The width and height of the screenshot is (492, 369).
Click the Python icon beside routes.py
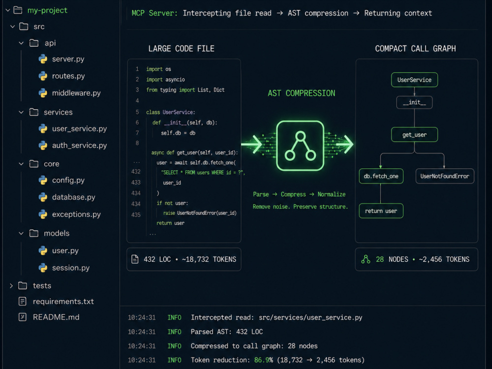[43, 76]
